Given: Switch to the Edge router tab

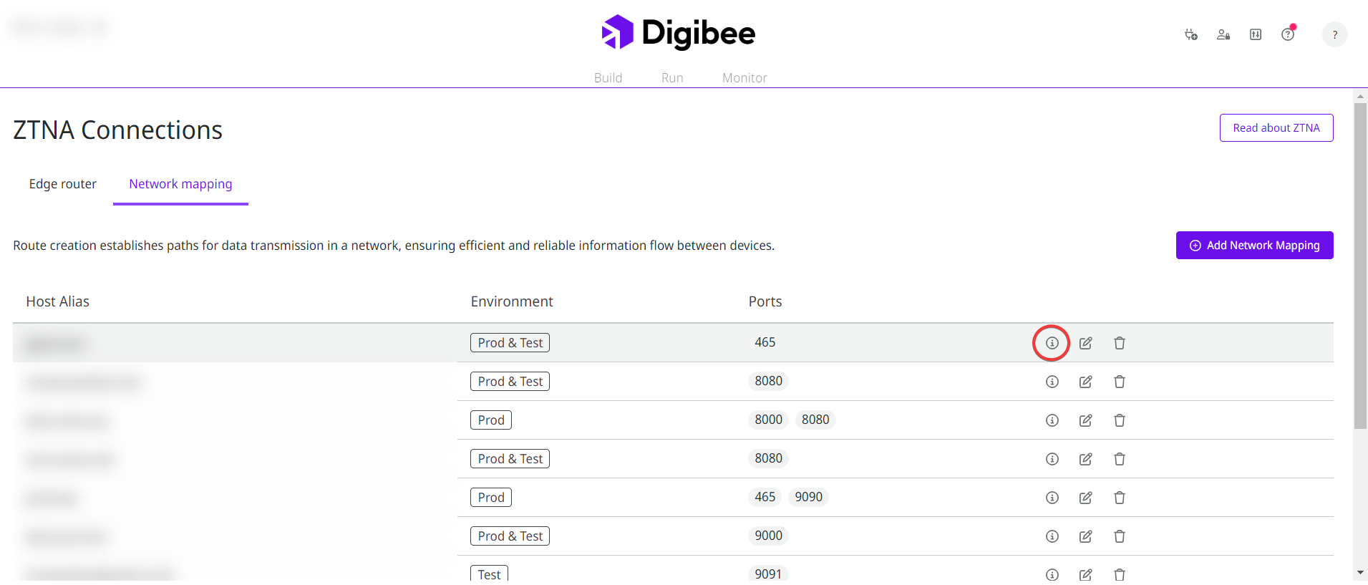Looking at the screenshot, I should (x=63, y=184).
